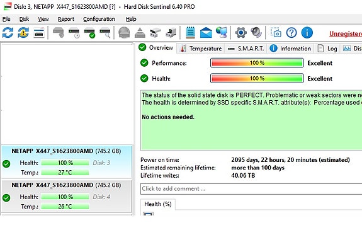Click the surveillance camera toolbar icon
The image size is (362, 247).
click(155, 33)
